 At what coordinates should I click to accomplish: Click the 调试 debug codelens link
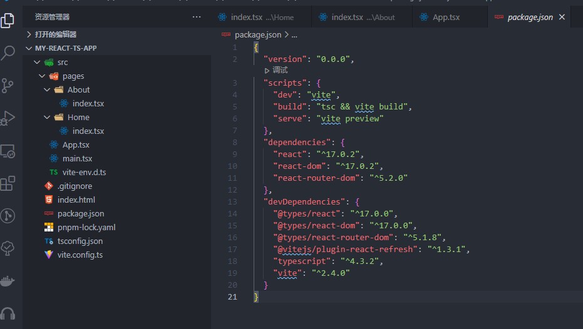click(279, 71)
